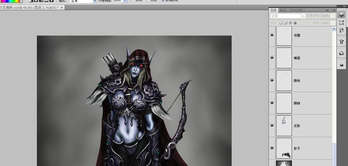This screenshot has height=166, width=348.
Task: Hide the 皮肤 layer
Action: point(272,125)
